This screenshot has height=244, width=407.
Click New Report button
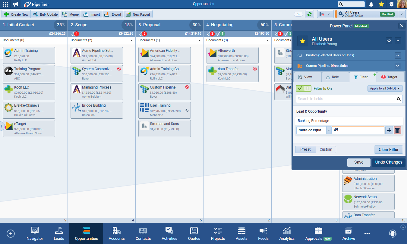click(x=138, y=14)
